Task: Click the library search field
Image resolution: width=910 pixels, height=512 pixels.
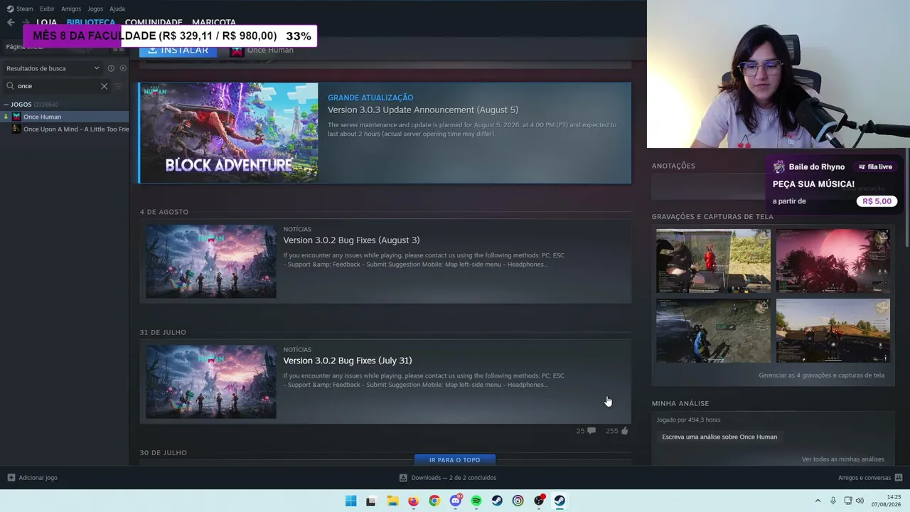Action: pyautogui.click(x=58, y=86)
